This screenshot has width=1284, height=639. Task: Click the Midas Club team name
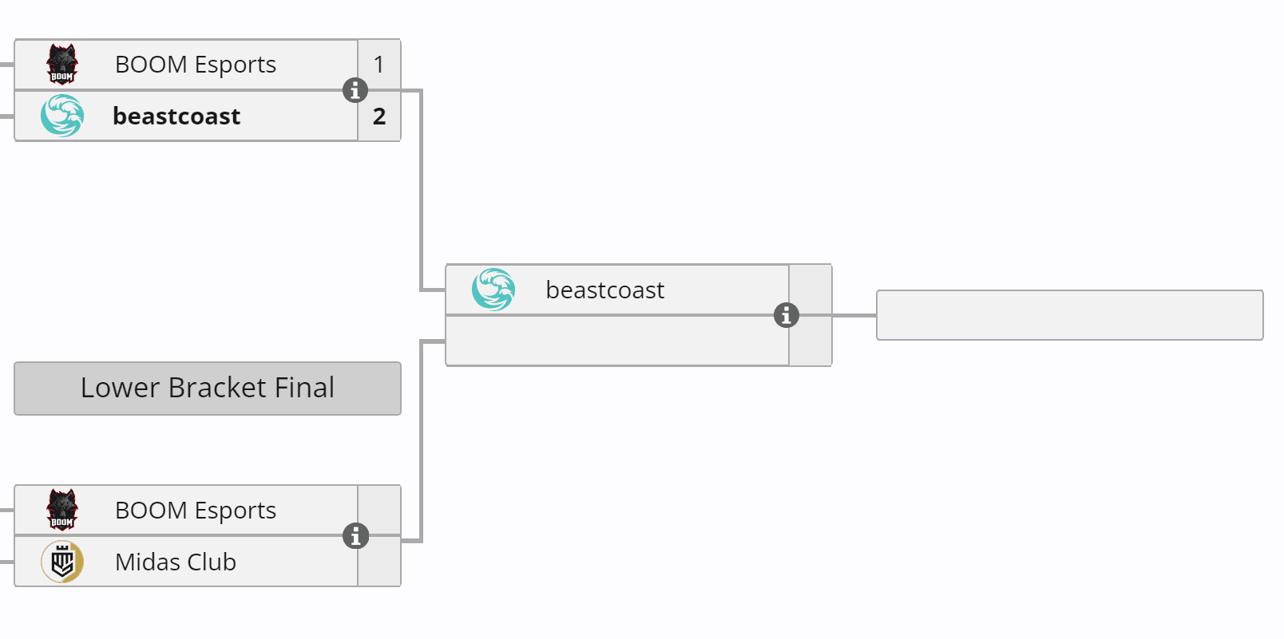176,562
